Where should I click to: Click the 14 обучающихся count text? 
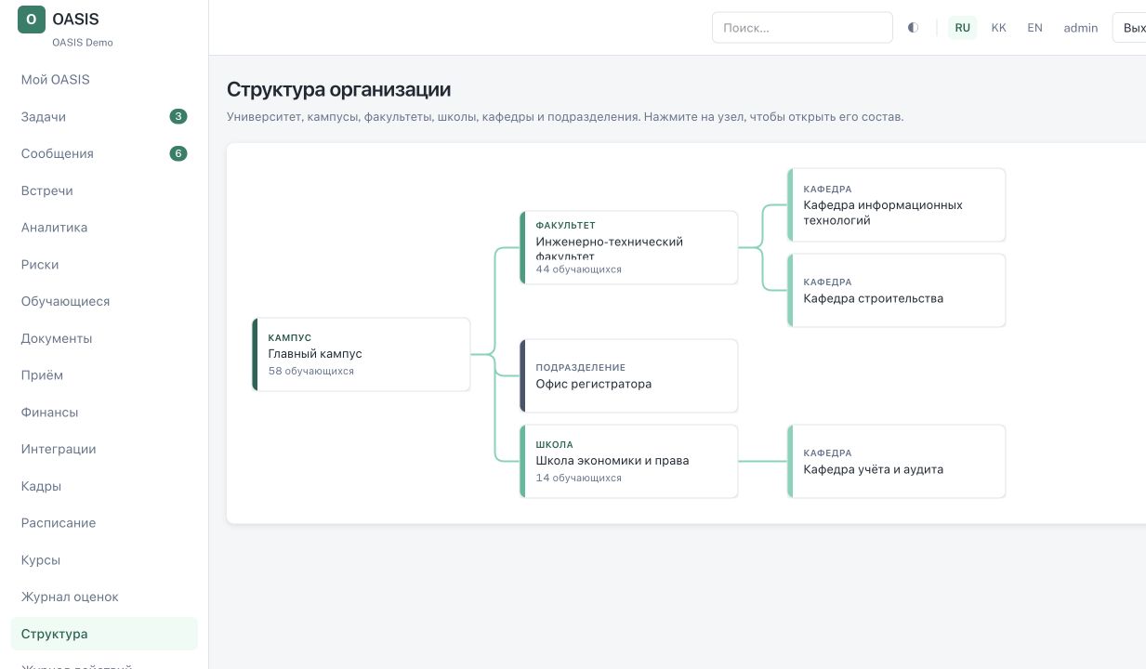pyautogui.click(x=579, y=478)
